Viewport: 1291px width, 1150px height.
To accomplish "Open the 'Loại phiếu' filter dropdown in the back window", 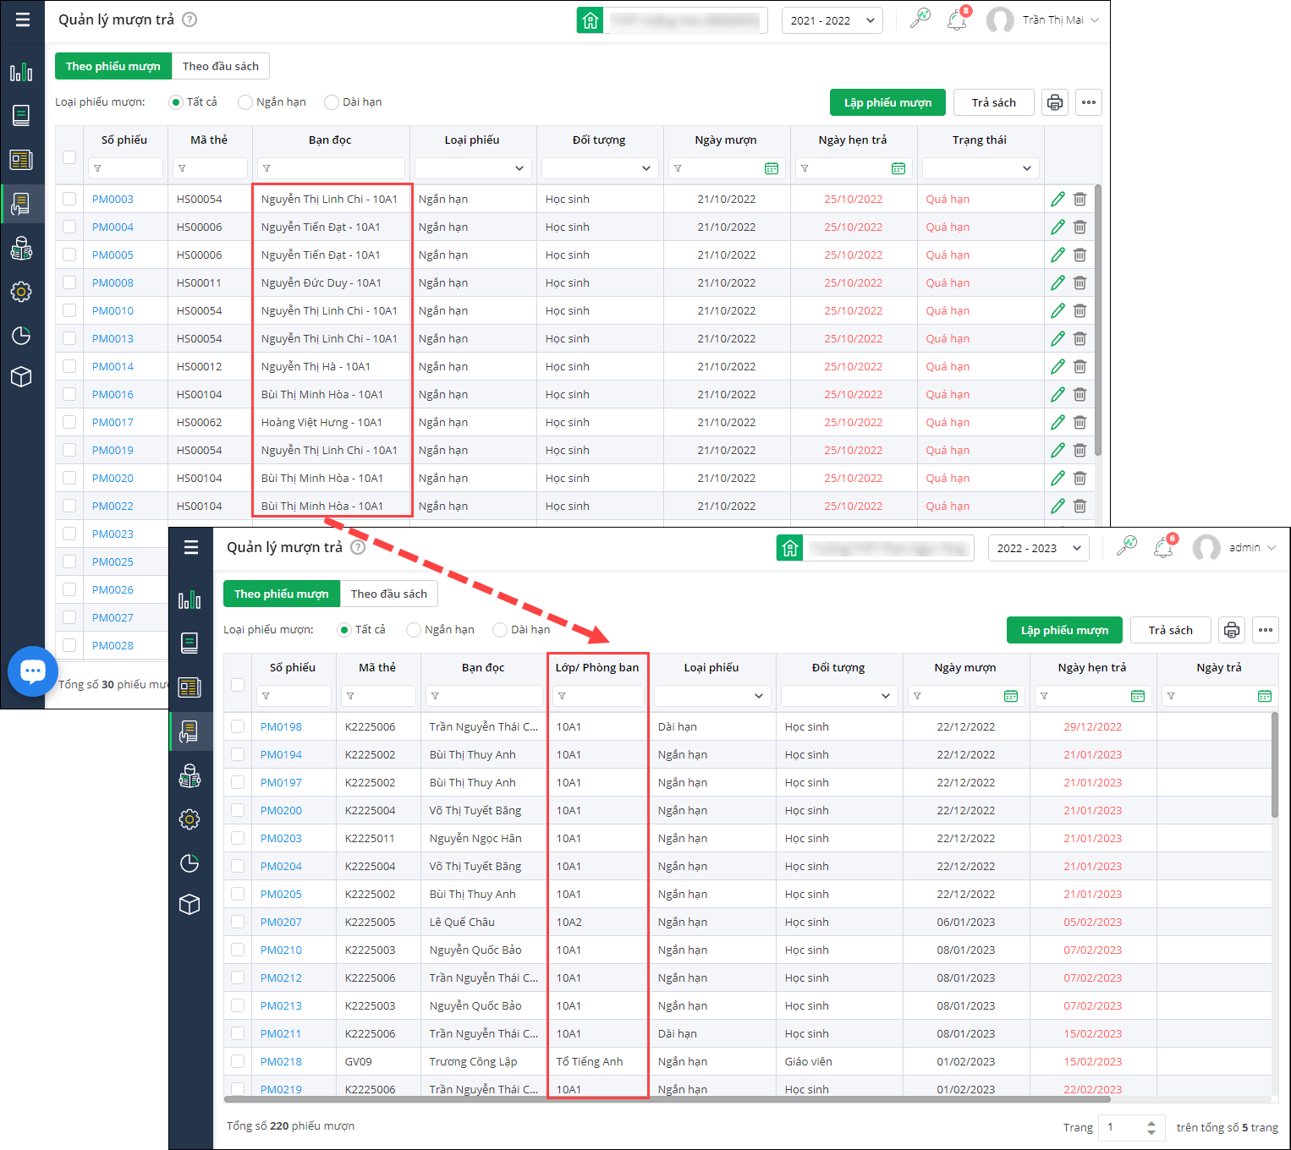I will click(473, 168).
